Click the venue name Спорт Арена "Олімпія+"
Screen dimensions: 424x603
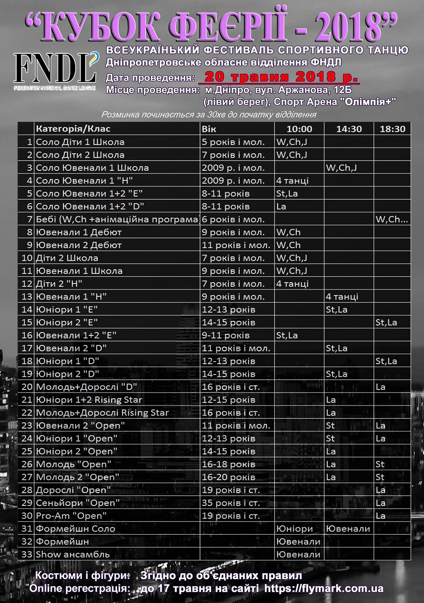(x=335, y=102)
